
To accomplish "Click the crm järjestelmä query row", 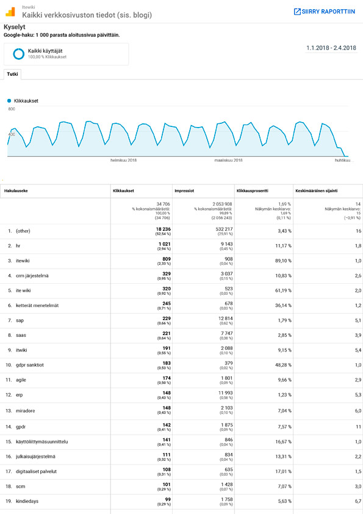I will [x=182, y=276].
